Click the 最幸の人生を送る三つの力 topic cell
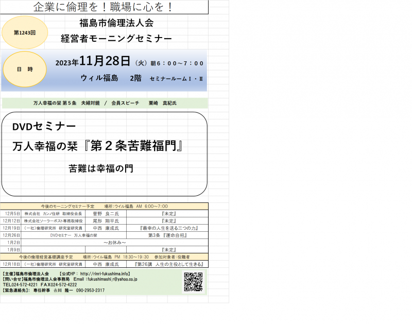Screen dimensions: 412x324 169,228
